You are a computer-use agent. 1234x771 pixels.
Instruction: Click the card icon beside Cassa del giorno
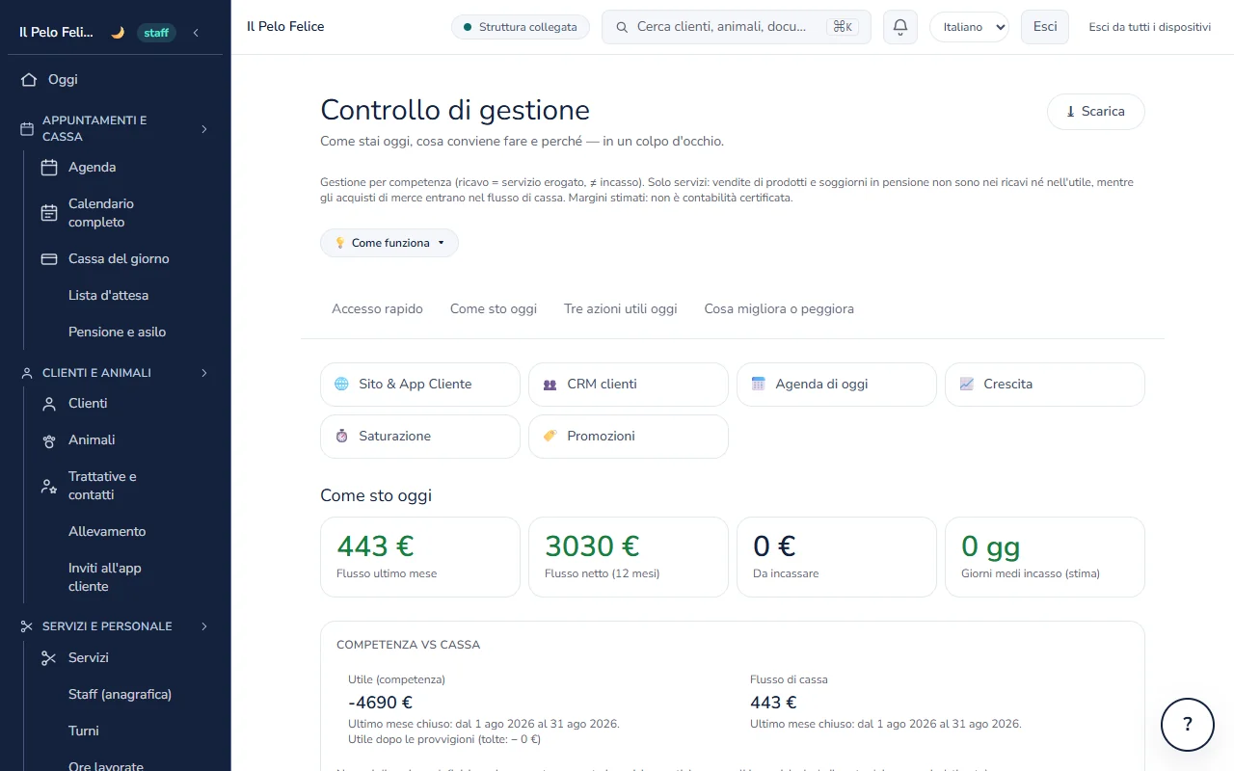49,259
